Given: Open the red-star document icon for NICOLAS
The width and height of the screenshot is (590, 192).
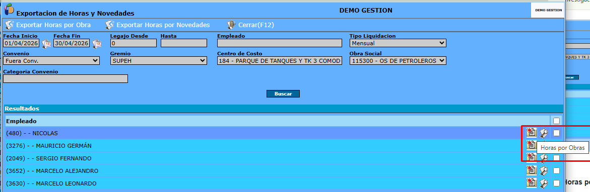Looking at the screenshot, I should coord(531,133).
